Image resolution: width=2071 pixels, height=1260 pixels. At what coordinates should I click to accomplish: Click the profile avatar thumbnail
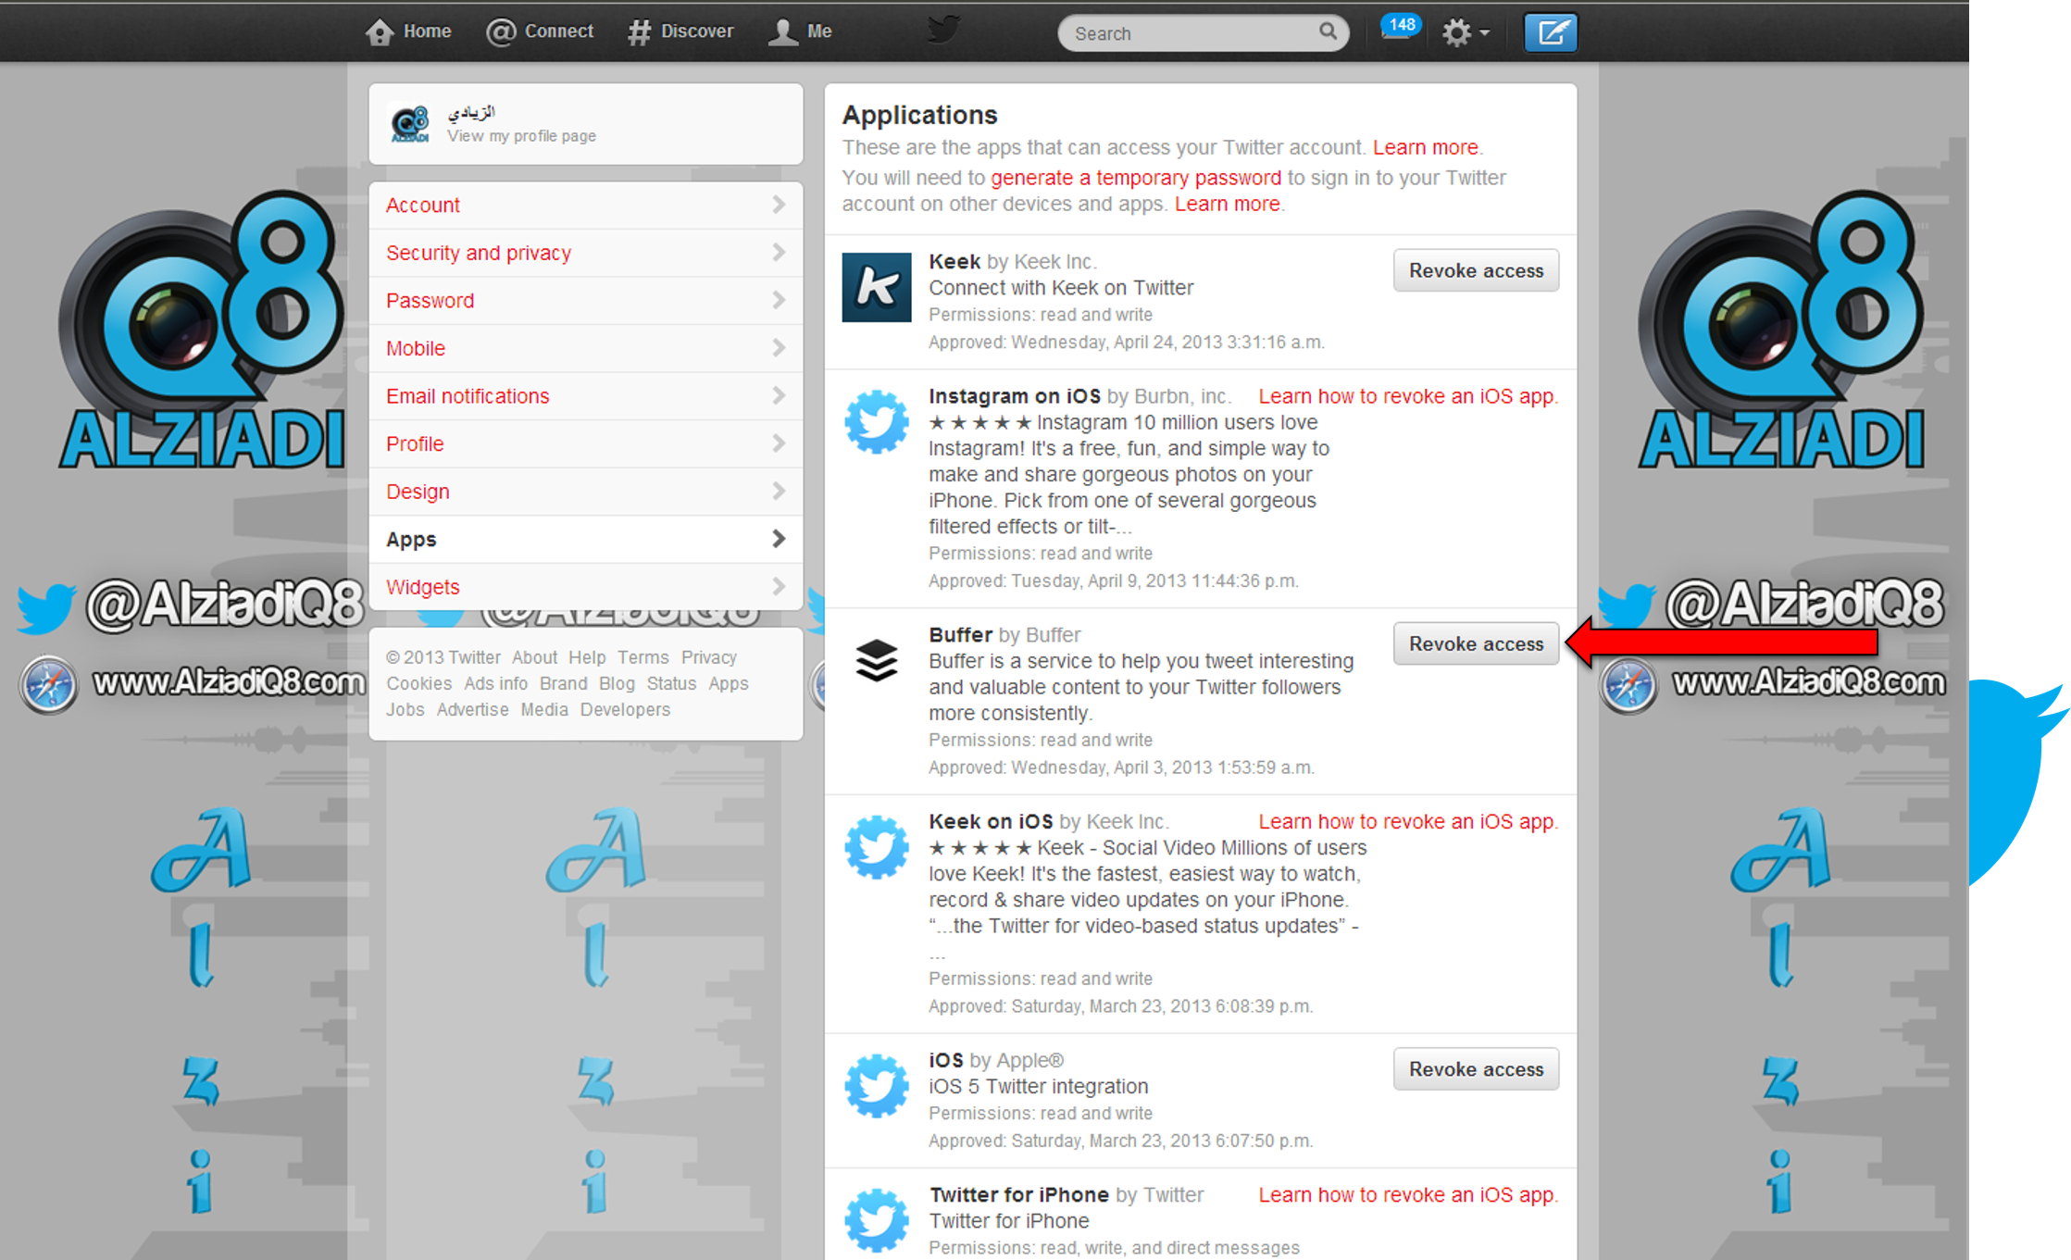click(x=410, y=123)
